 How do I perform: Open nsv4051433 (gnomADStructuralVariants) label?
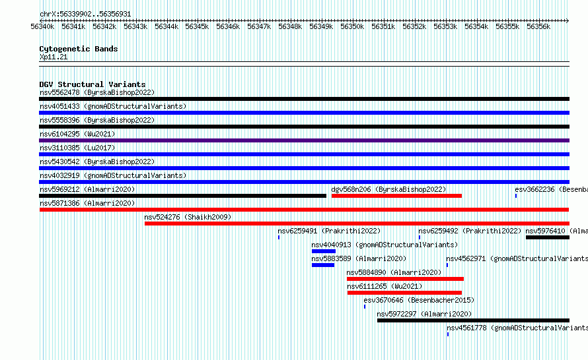point(113,106)
